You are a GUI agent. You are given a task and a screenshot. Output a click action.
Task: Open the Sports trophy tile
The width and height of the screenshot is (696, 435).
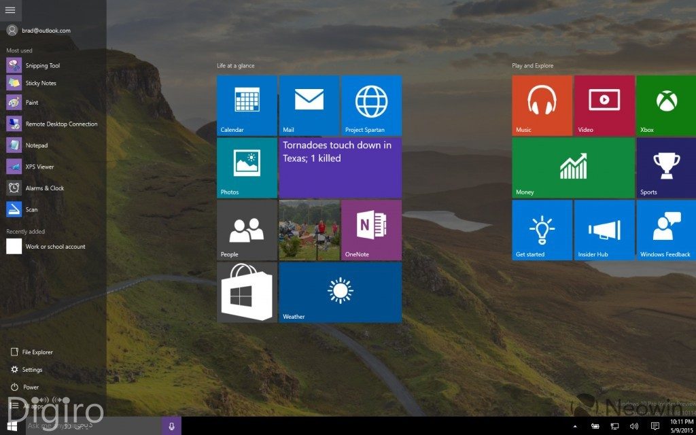pos(666,168)
